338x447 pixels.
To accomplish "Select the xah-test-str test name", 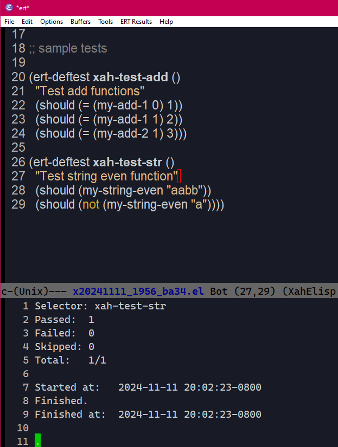I will click(x=126, y=161).
